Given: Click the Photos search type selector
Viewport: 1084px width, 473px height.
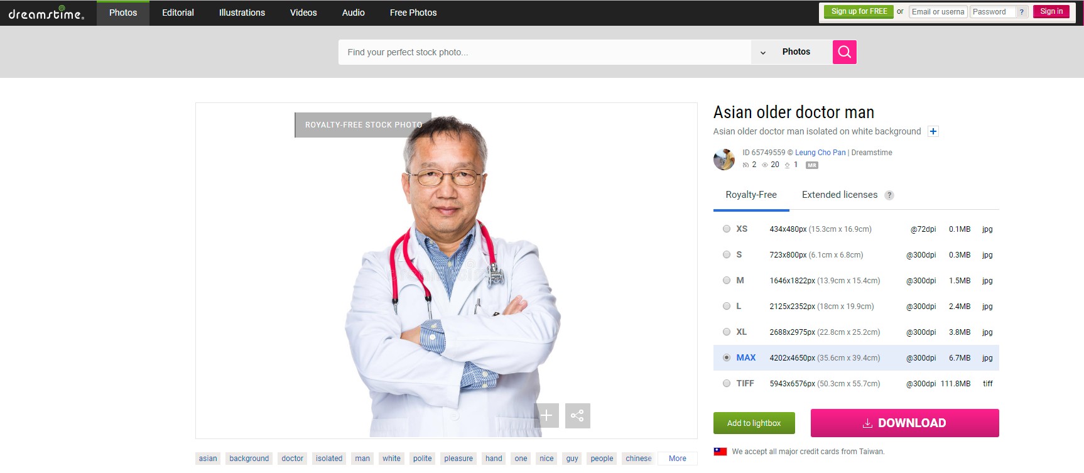Looking at the screenshot, I should pyautogui.click(x=796, y=52).
